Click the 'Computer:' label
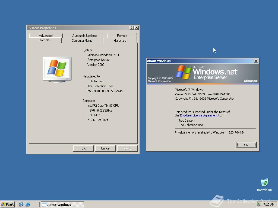 [x=89, y=101]
